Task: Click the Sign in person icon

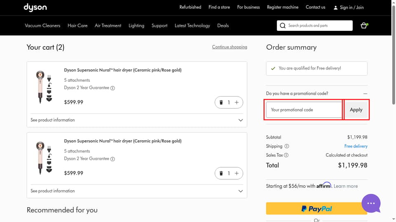Action: (335, 7)
